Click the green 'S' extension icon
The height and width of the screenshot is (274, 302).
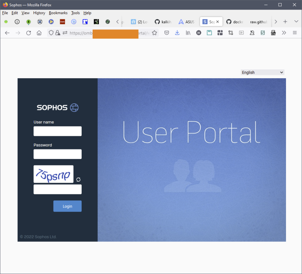point(263,33)
